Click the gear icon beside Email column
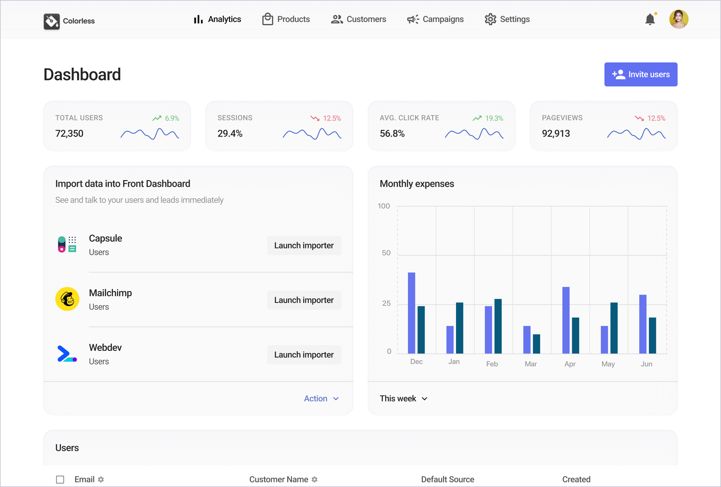The width and height of the screenshot is (721, 487). pyautogui.click(x=101, y=480)
